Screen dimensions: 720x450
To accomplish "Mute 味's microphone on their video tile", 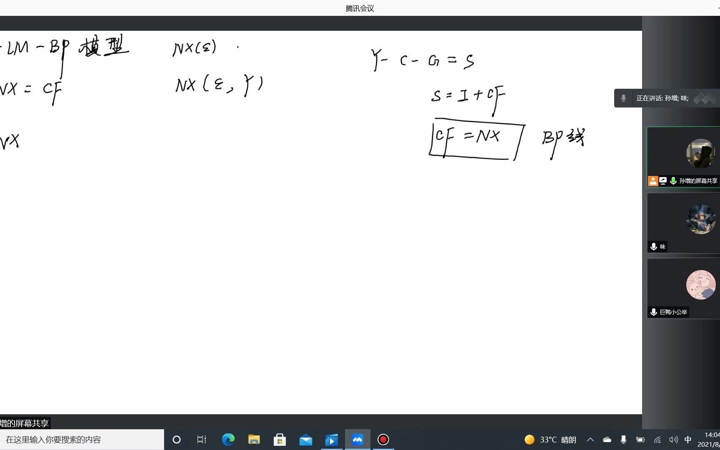I will pos(653,247).
